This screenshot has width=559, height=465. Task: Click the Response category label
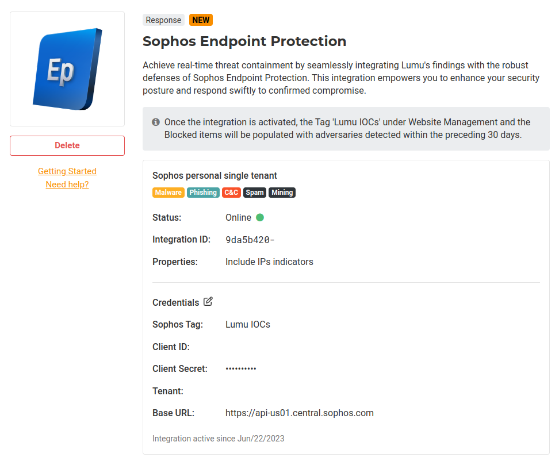pyautogui.click(x=163, y=20)
